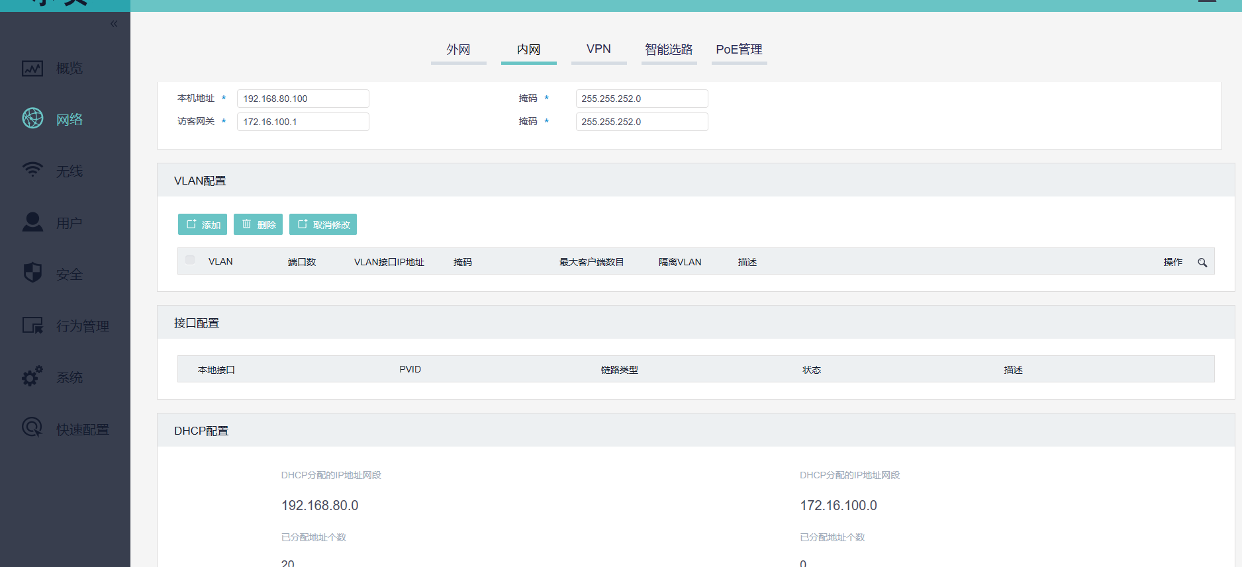Click the PVID column header
1242x567 pixels.
410,369
